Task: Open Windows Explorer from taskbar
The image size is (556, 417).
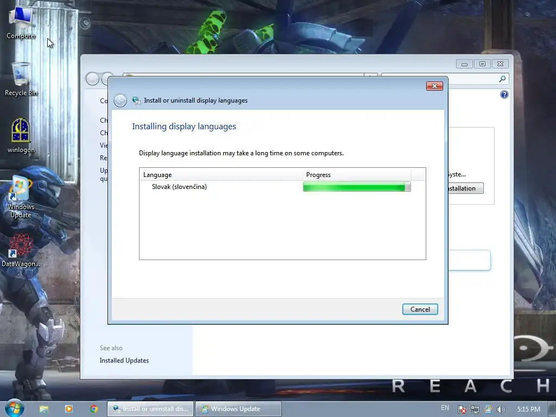Action: [43, 409]
